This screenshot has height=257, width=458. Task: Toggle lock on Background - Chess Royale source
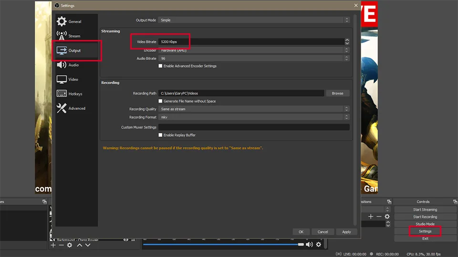click(133, 240)
